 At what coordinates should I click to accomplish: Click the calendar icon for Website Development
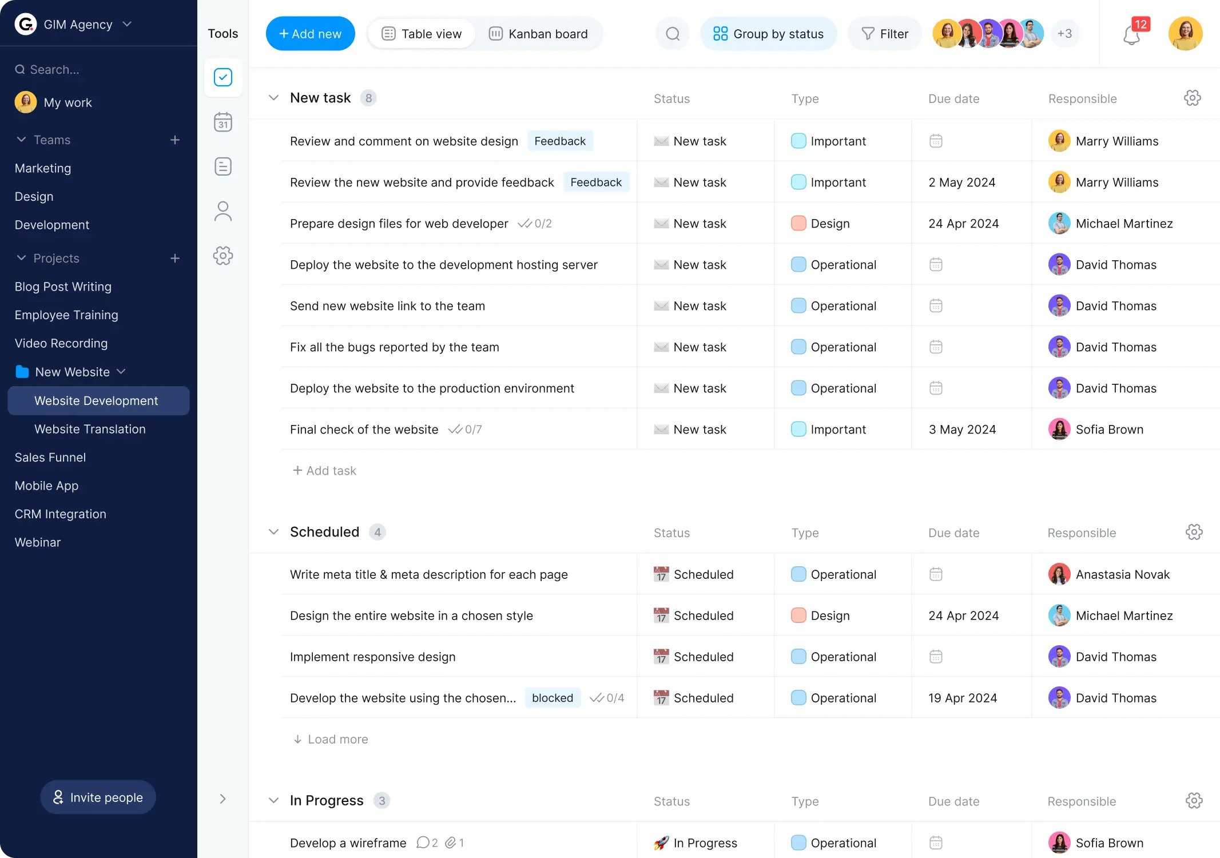point(223,122)
